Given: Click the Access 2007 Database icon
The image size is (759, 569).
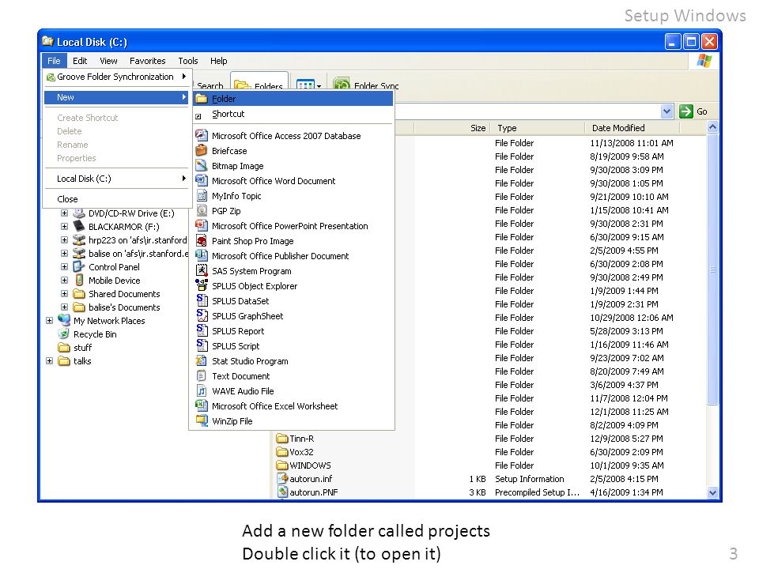Looking at the screenshot, I should [x=202, y=135].
